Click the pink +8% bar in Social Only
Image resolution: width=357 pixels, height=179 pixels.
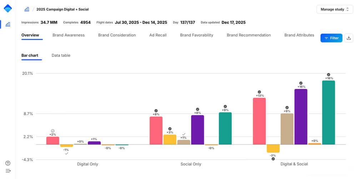tap(156, 130)
